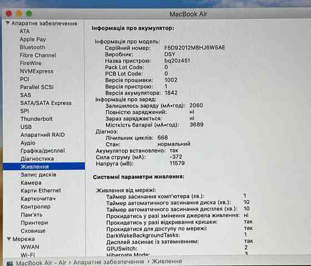Select Карткочитач in the sidebar
This screenshot has height=266, width=311.
point(38,199)
